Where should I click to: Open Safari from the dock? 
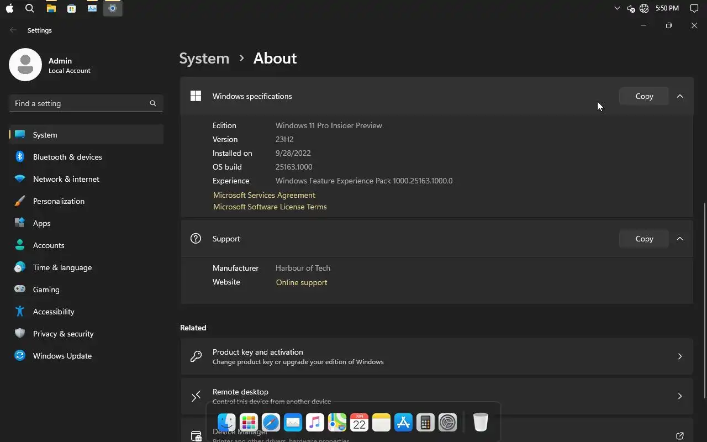[x=271, y=423]
